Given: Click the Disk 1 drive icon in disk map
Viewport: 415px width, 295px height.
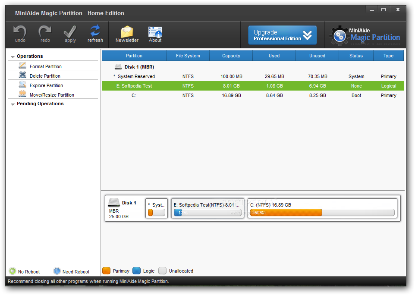Looking at the screenshot, I should click(114, 202).
